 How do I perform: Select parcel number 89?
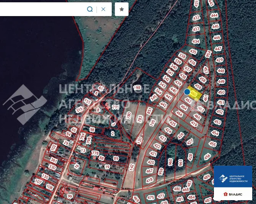(116, 158)
